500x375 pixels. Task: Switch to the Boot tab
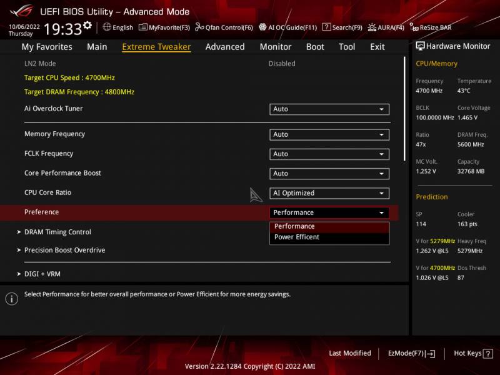[x=315, y=47]
